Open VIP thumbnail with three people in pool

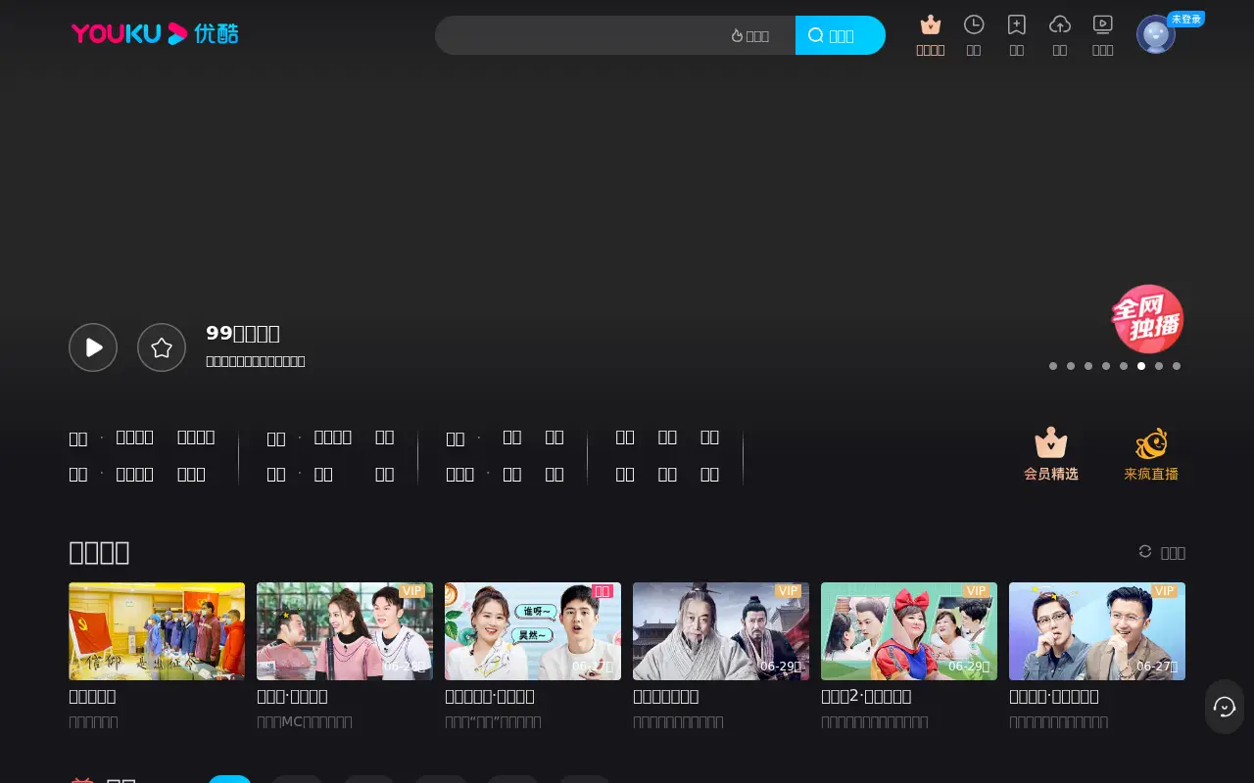345,631
